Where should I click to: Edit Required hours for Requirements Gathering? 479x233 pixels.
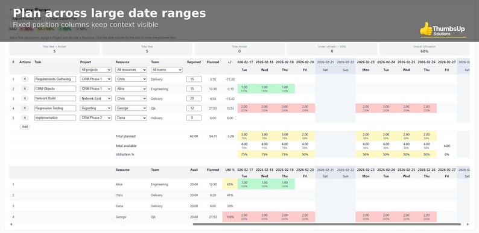click(194, 79)
